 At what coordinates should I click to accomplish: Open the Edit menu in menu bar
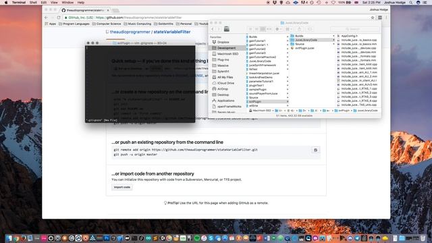tap(43, 2)
